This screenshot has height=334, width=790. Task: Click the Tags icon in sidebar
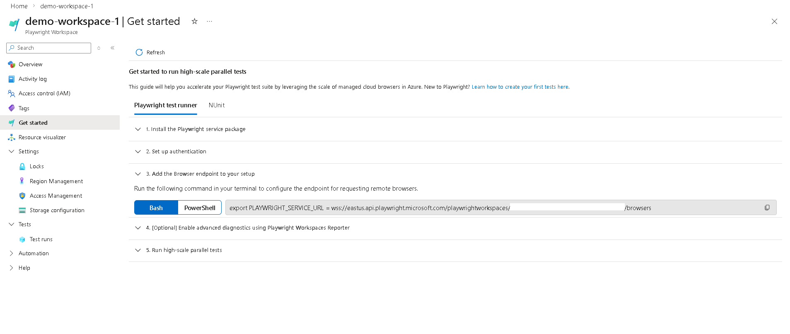tap(12, 108)
